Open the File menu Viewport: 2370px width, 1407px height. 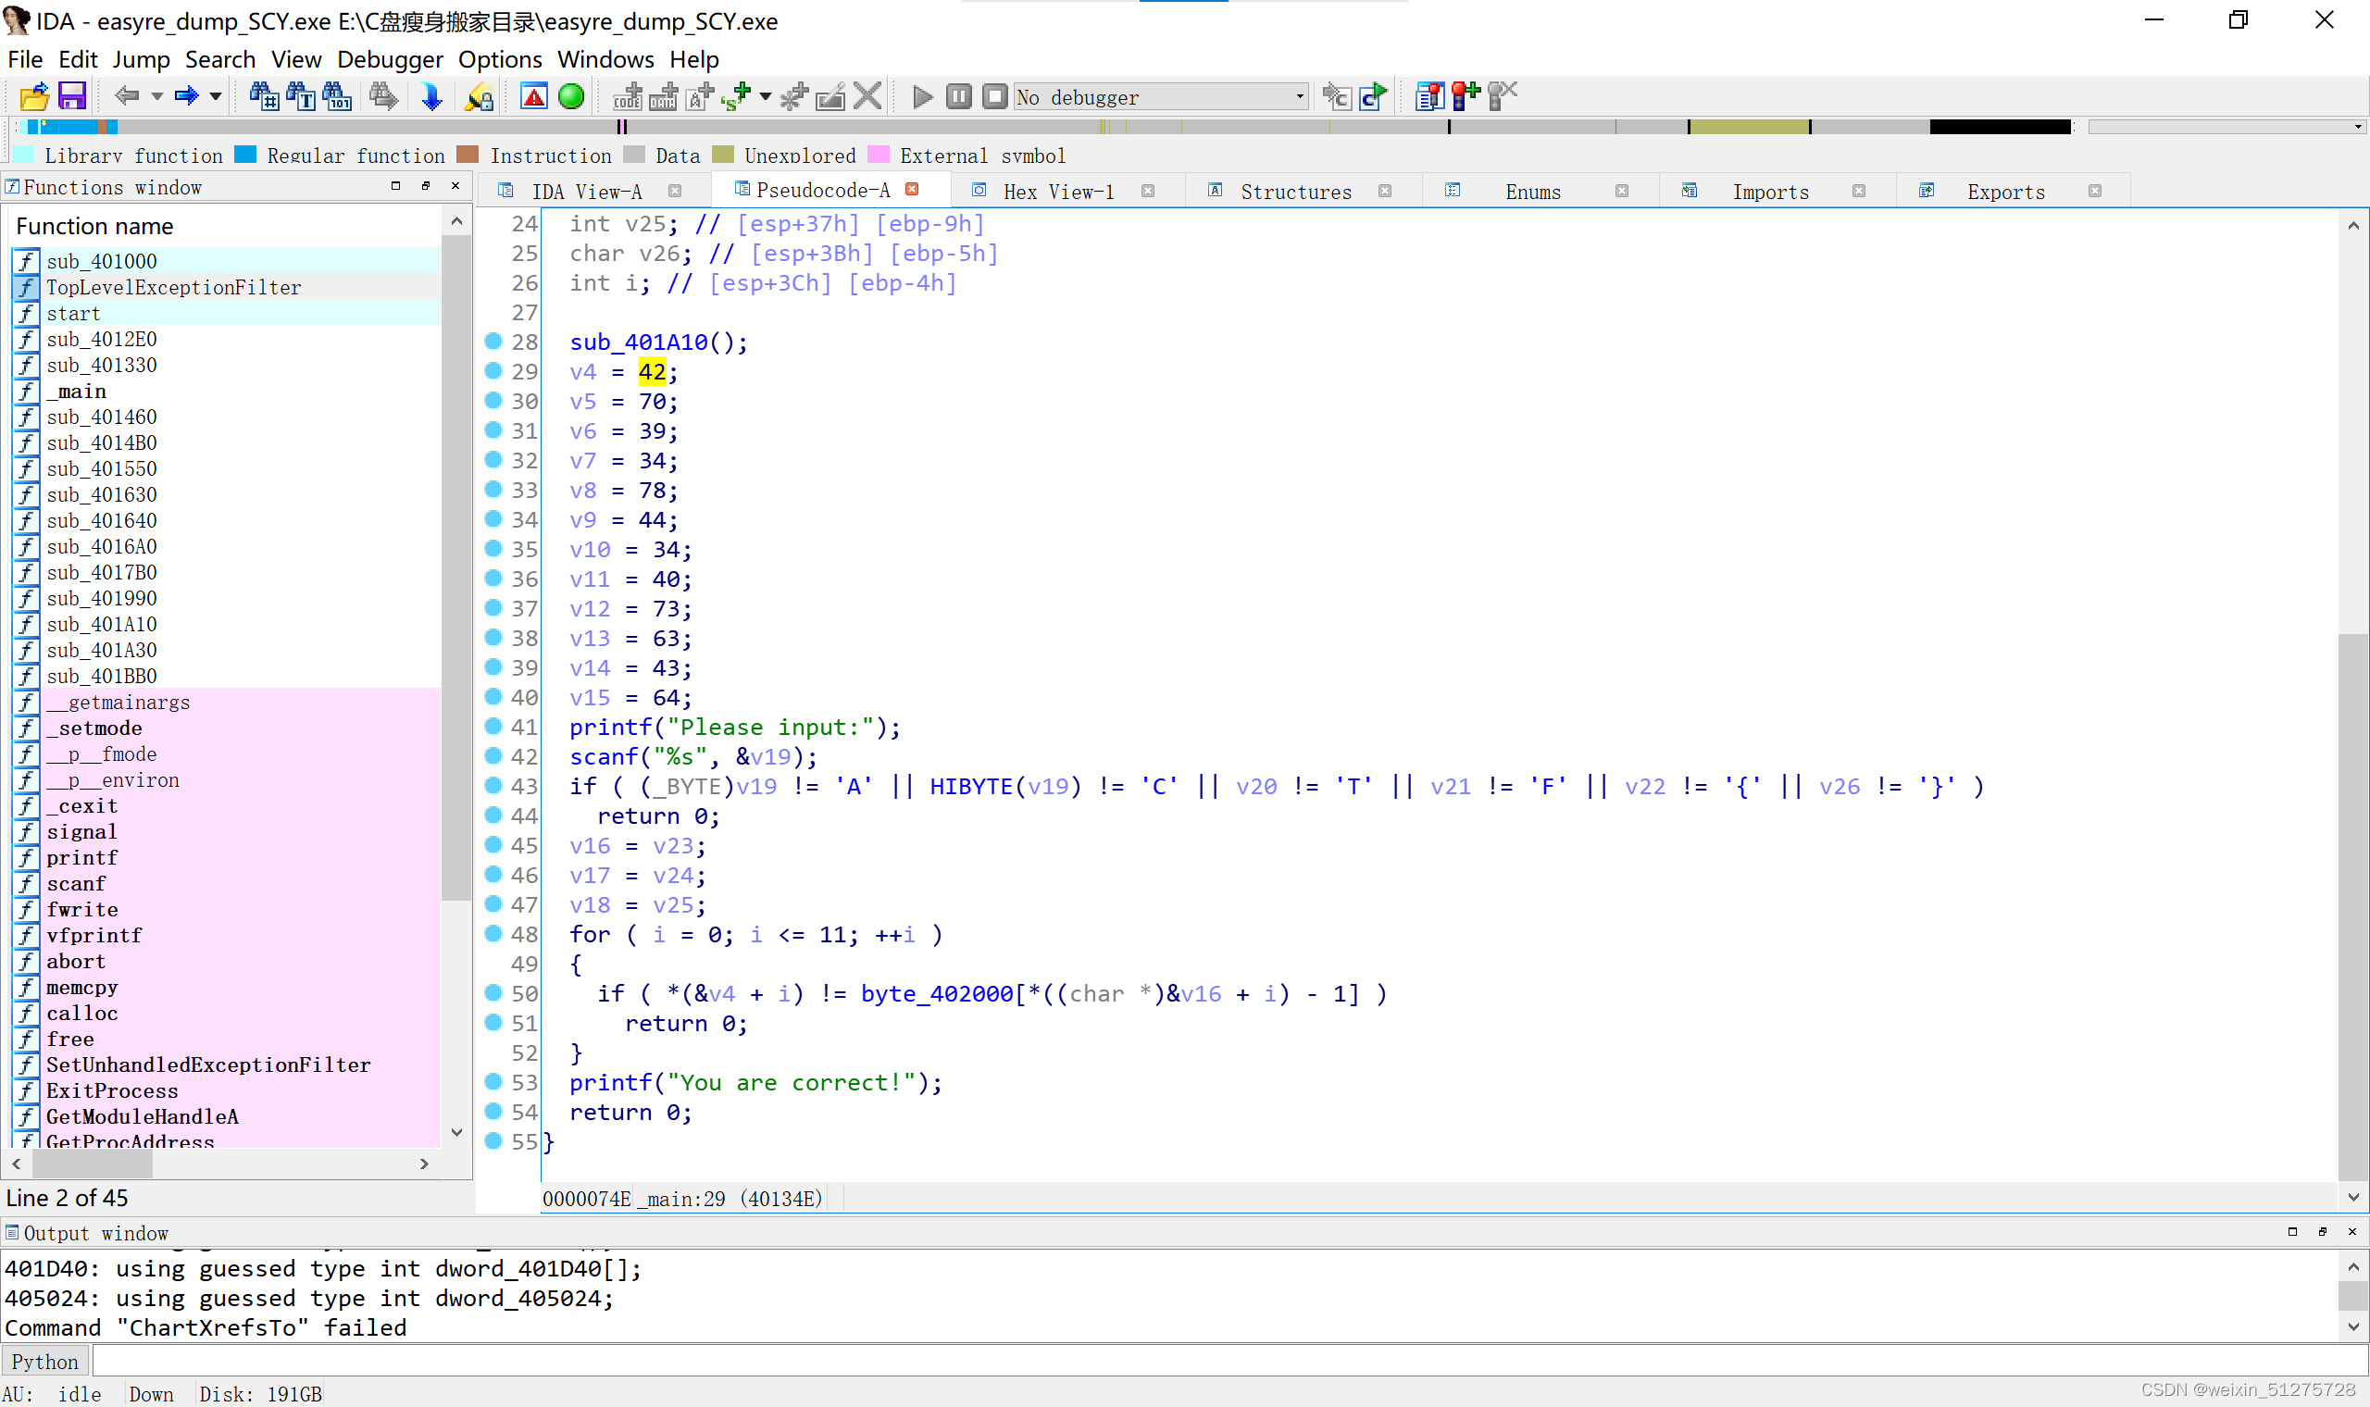(x=25, y=59)
